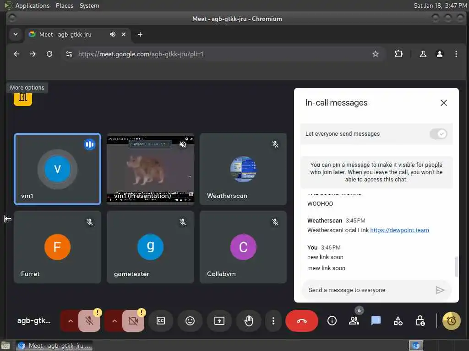Expand video settings arrow beside camera
The height and width of the screenshot is (351, 469).
click(x=114, y=321)
